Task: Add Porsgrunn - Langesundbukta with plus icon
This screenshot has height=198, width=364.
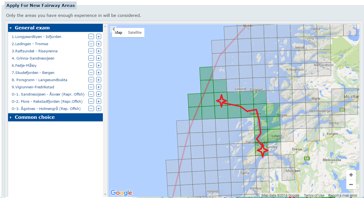Action: click(99, 80)
